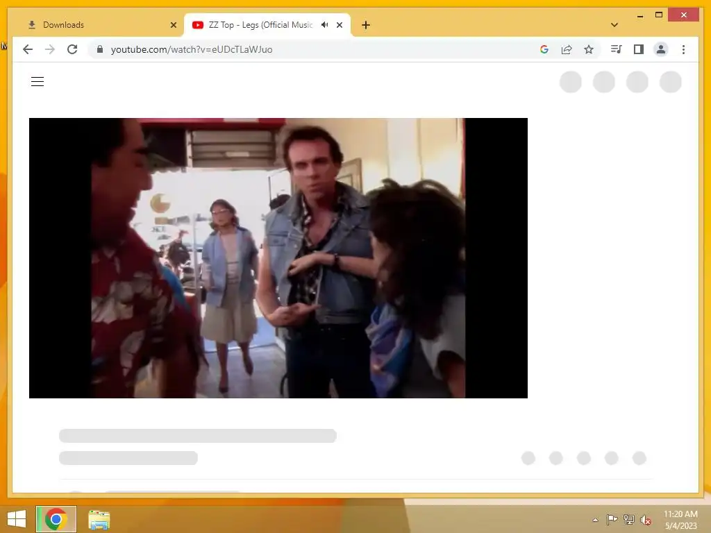This screenshot has height=533, width=711.
Task: Click the youtube.com address bar URL
Action: click(x=192, y=49)
